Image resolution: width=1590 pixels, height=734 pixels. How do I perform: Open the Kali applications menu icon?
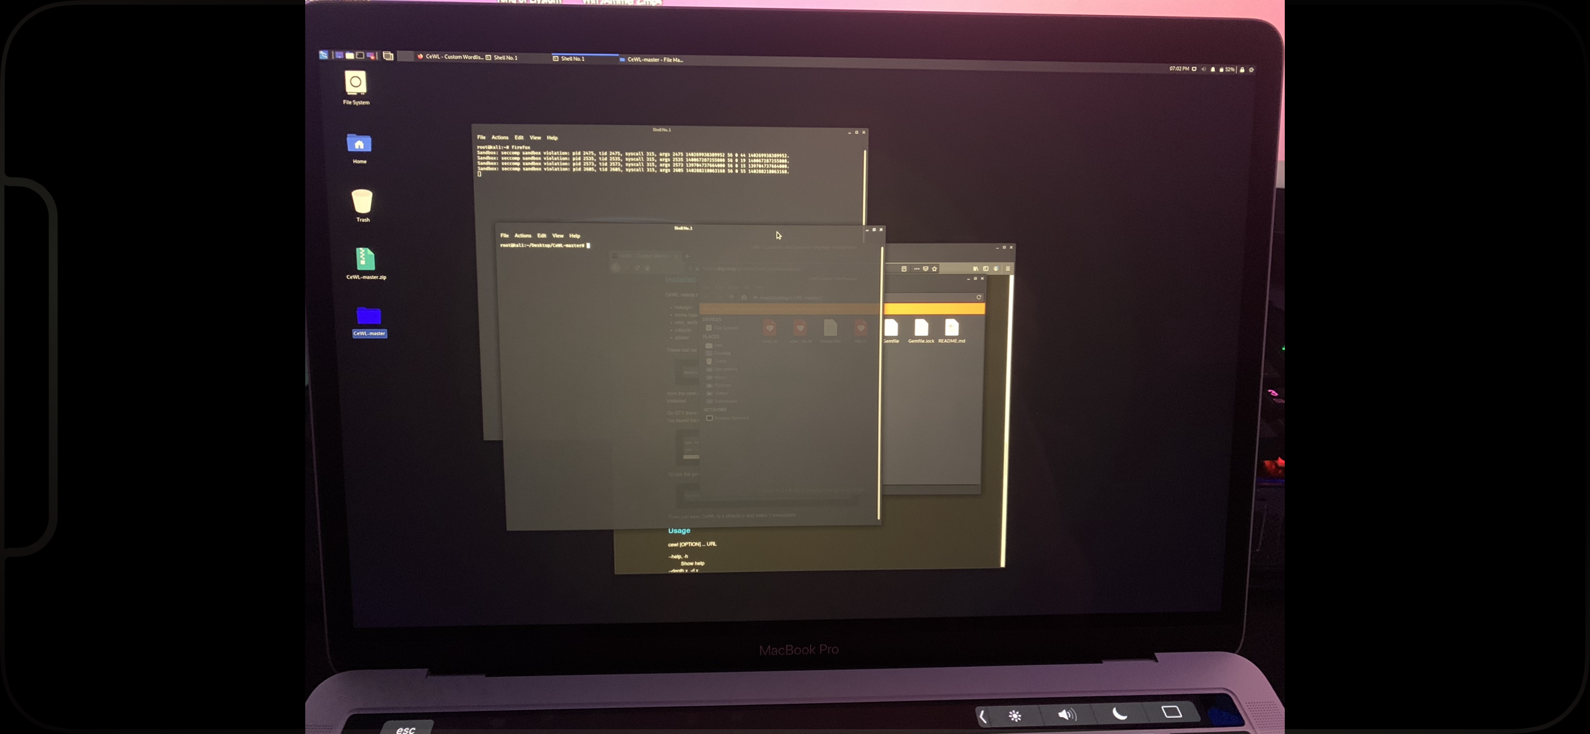[x=324, y=55]
